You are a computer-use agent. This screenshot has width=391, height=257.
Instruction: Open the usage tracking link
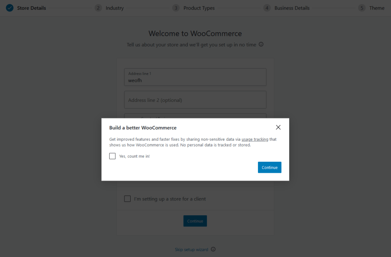pyautogui.click(x=255, y=139)
